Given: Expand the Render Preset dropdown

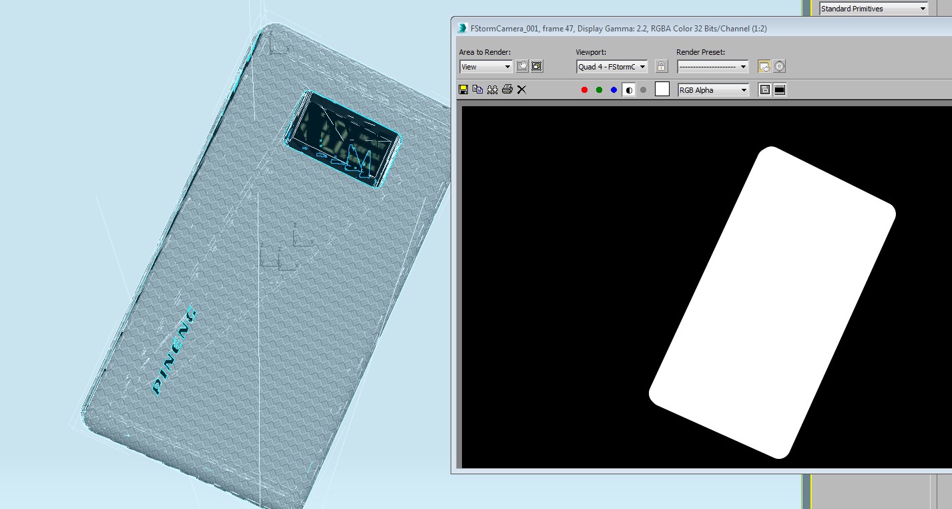Looking at the screenshot, I should click(713, 67).
